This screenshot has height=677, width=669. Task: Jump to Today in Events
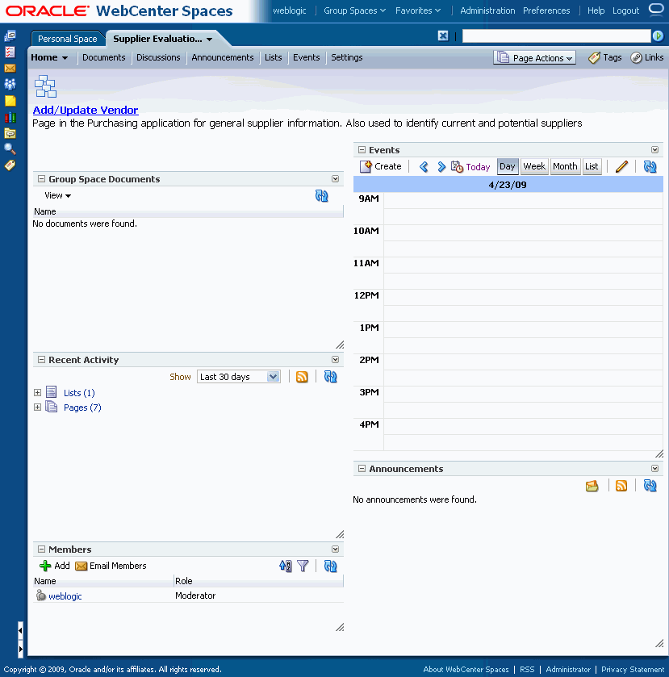point(470,167)
